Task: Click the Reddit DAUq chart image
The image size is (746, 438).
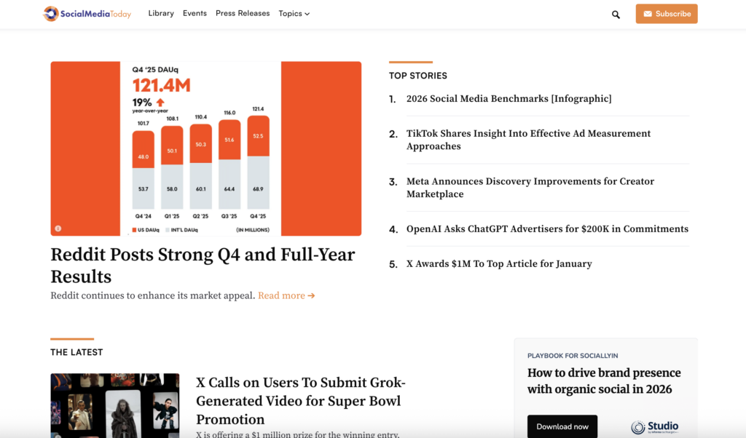Action: [205, 148]
